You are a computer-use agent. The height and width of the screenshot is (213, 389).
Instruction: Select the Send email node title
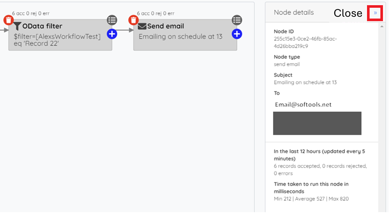click(166, 26)
